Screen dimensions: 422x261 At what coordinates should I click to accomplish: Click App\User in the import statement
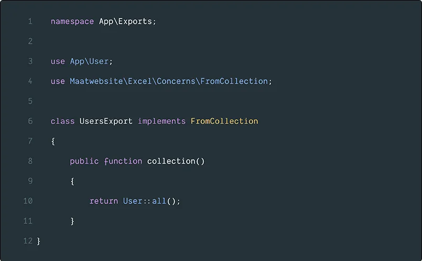[89, 61]
